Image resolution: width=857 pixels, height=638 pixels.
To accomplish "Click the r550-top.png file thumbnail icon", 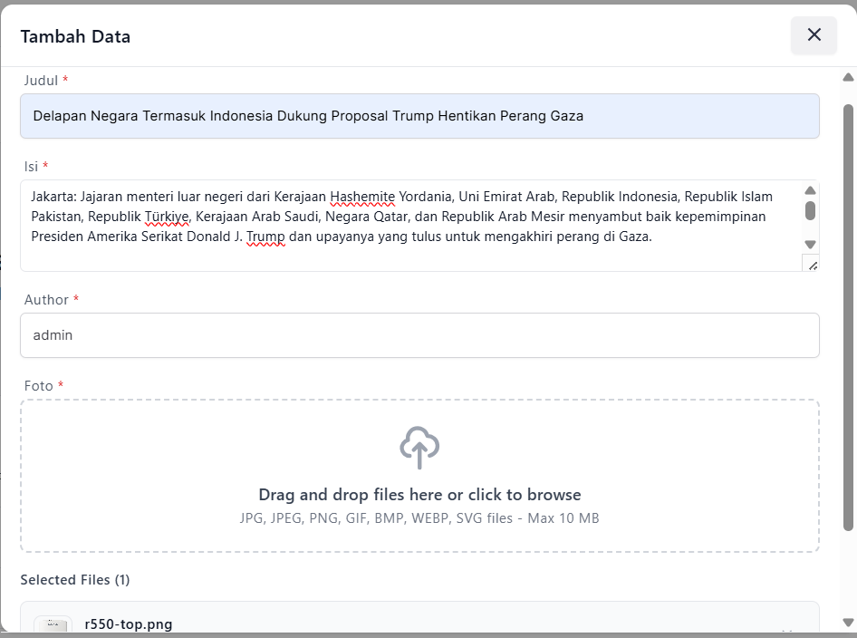I will pos(53,624).
